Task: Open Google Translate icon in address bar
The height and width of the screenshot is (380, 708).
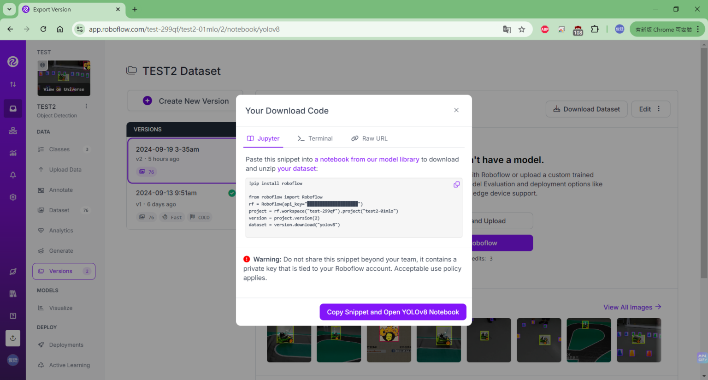Action: pos(507,29)
